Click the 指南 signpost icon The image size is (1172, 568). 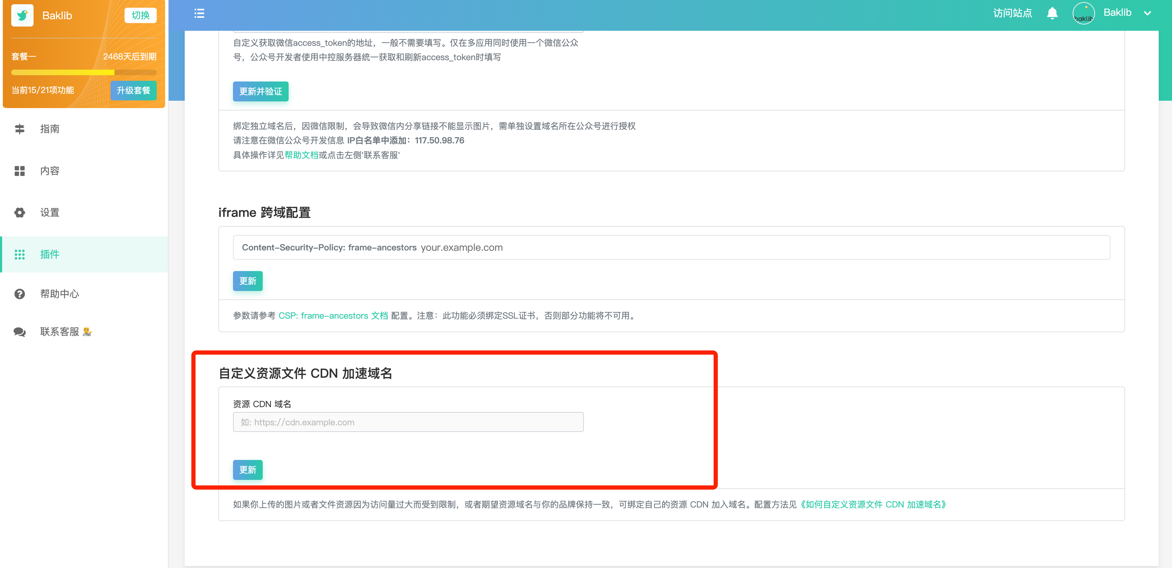(20, 129)
